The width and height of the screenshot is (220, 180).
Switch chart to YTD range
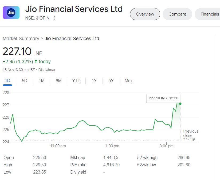click(x=76, y=81)
